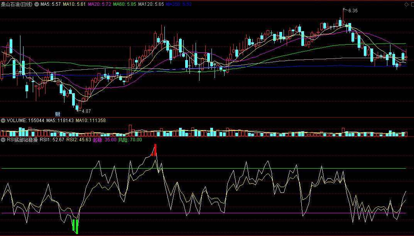Screen dimensions: 414x236
Task: Click VOLUME: 155044 label
Action: 25,121
